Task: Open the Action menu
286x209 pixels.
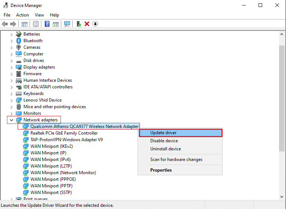Action: 22,15
